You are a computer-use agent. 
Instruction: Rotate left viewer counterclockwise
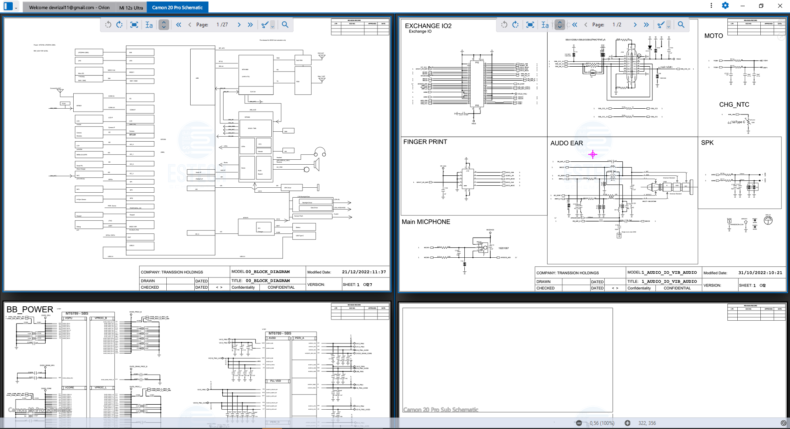pyautogui.click(x=108, y=25)
